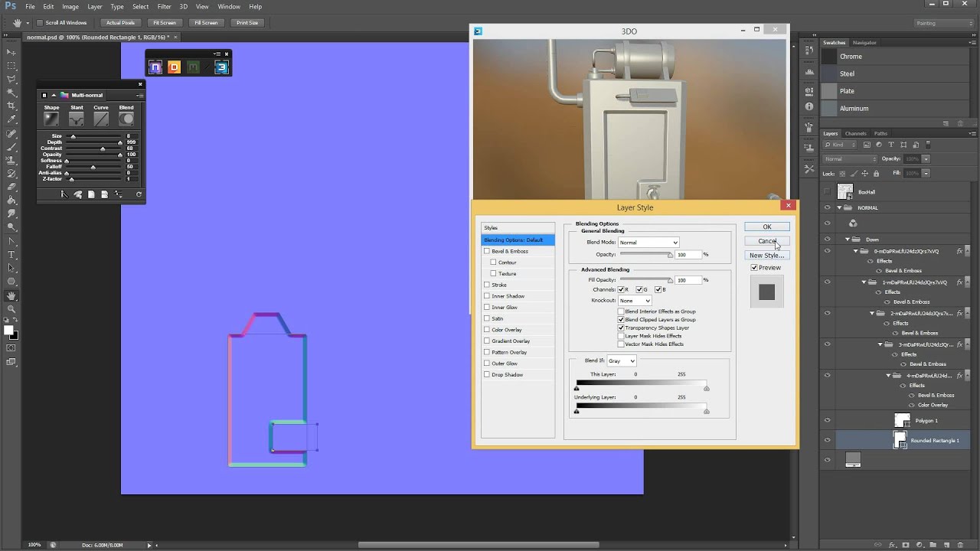The width and height of the screenshot is (980, 551).
Task: Switch to the Navigator tab
Action: point(864,43)
